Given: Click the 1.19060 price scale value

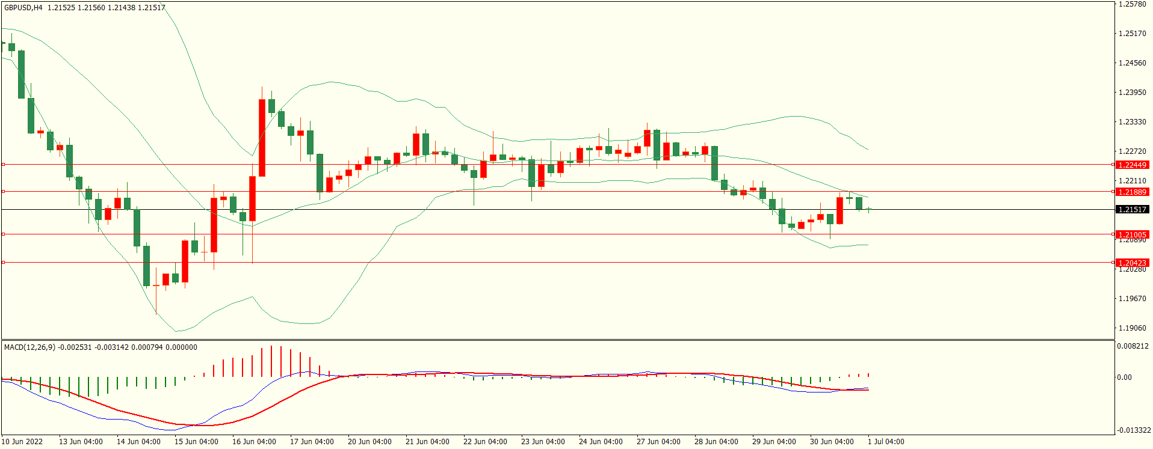Looking at the screenshot, I should (x=1132, y=328).
